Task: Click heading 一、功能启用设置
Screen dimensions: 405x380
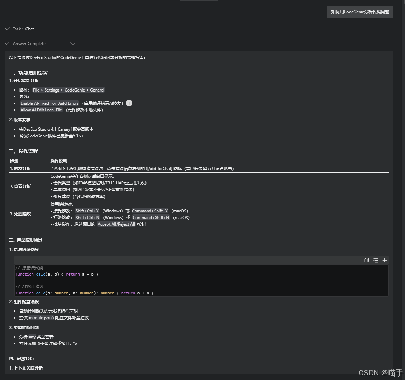Action: 28,73
